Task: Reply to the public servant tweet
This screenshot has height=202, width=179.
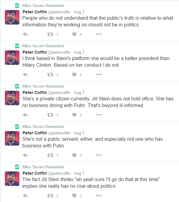Action: 25,155
